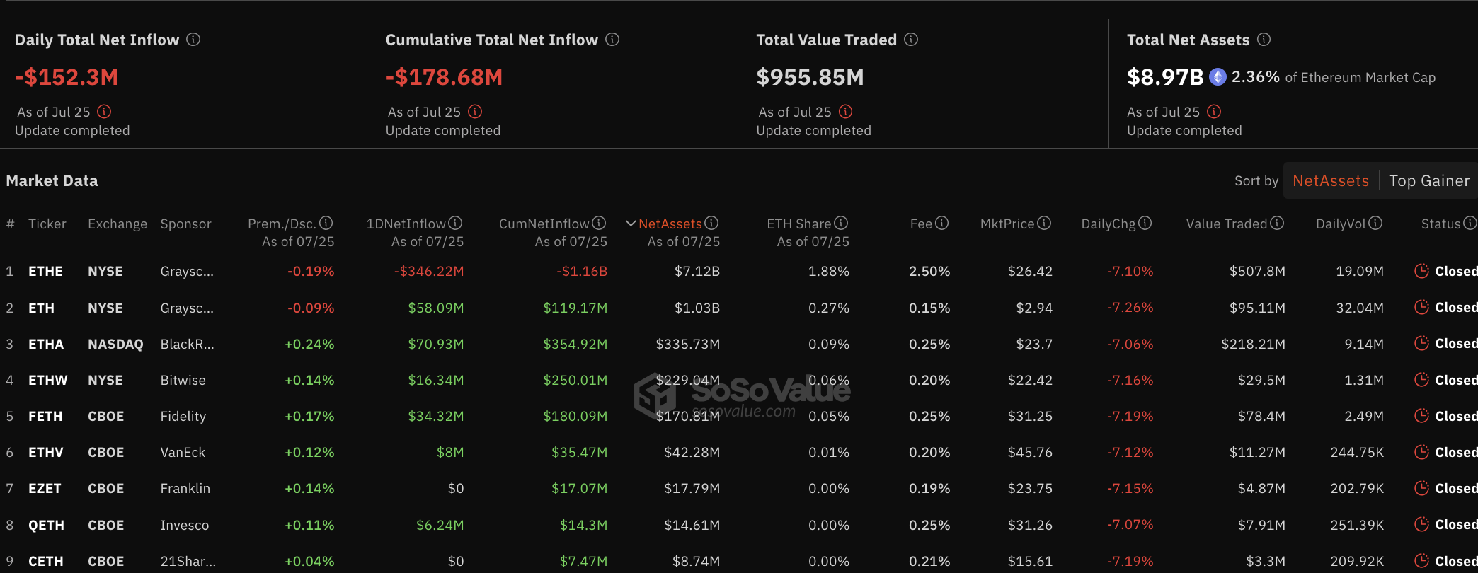This screenshot has height=573, width=1478.
Task: Click the Franklin sponsor cell
Action: pos(185,488)
